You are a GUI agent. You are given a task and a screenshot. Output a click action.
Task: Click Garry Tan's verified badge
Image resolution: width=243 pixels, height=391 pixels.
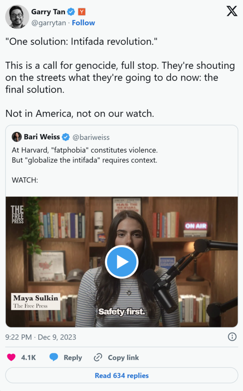71,11
